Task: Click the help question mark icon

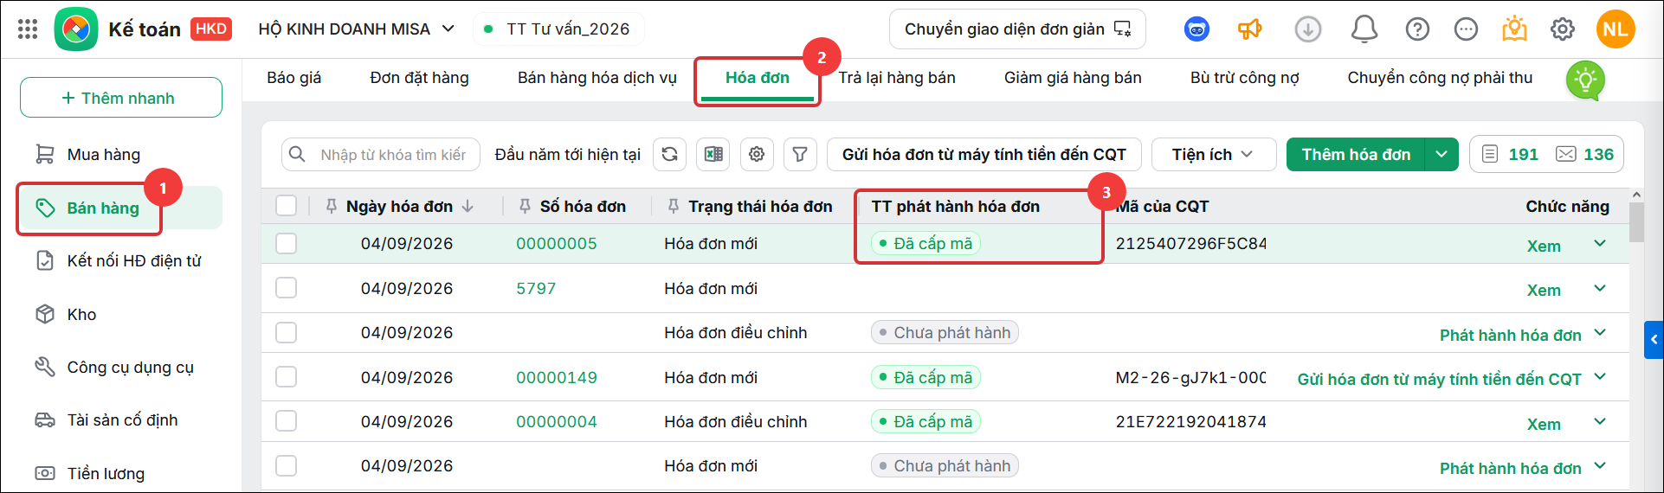Action: (1417, 29)
